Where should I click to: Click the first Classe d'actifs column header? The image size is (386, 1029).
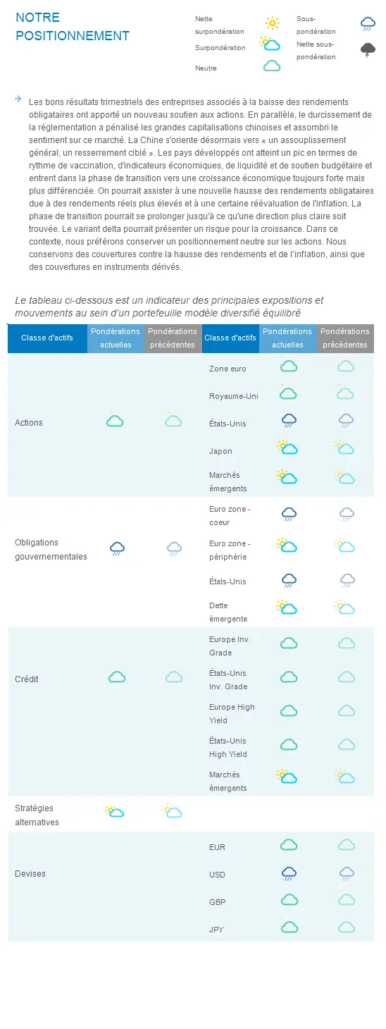click(x=48, y=338)
